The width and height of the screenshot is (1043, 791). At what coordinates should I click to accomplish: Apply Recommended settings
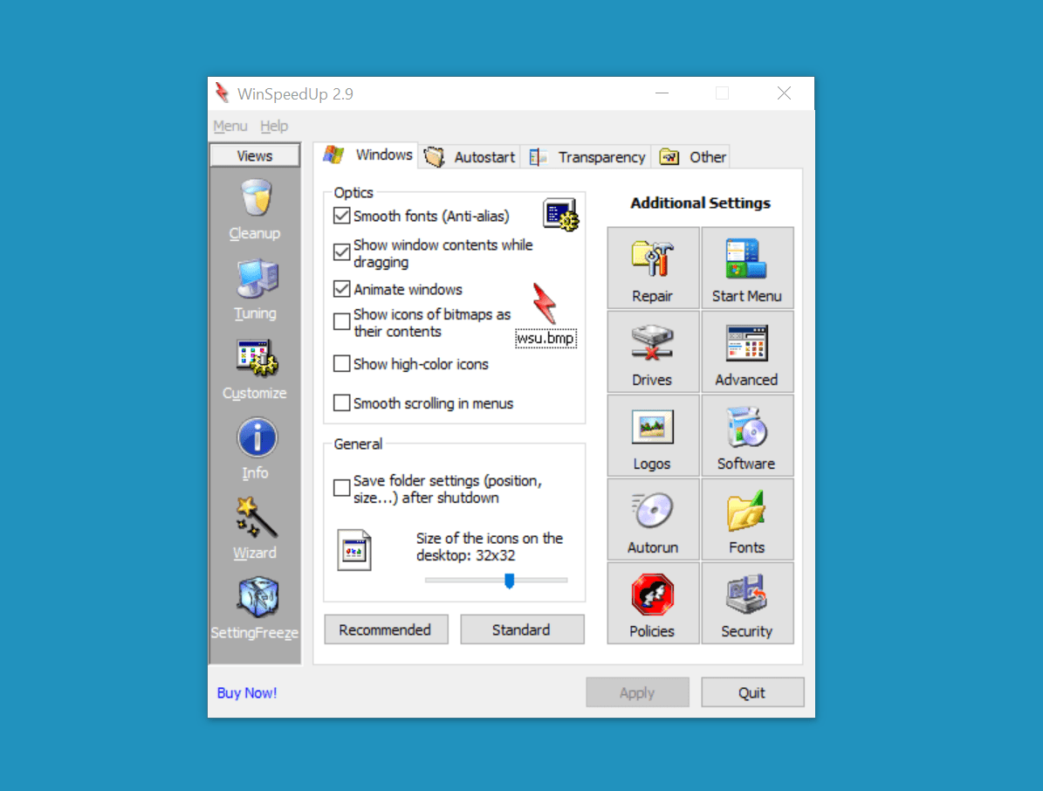386,629
